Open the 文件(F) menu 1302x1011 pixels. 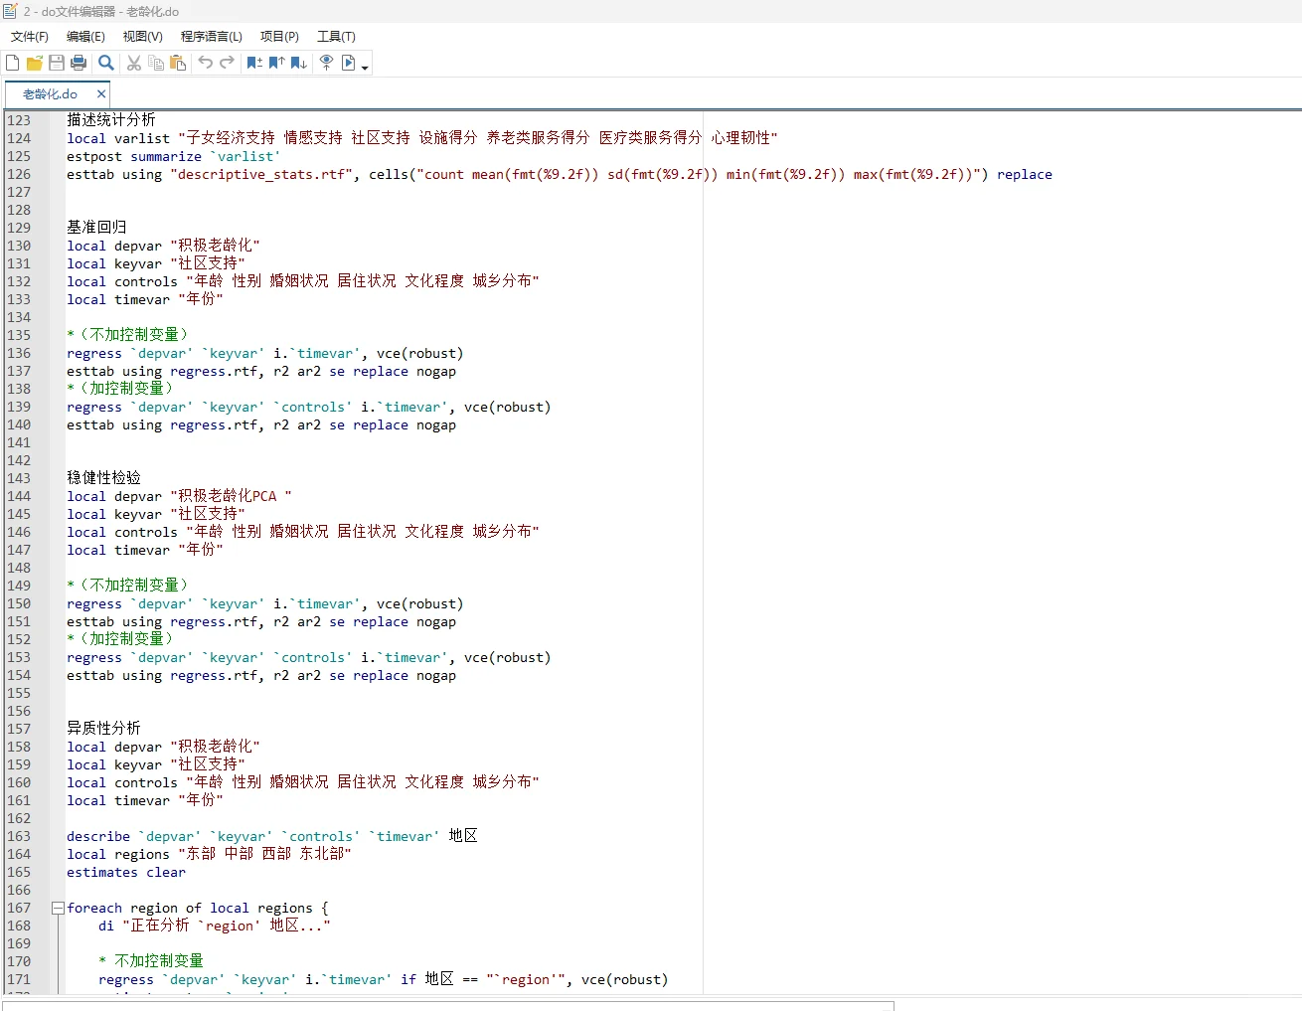[30, 37]
